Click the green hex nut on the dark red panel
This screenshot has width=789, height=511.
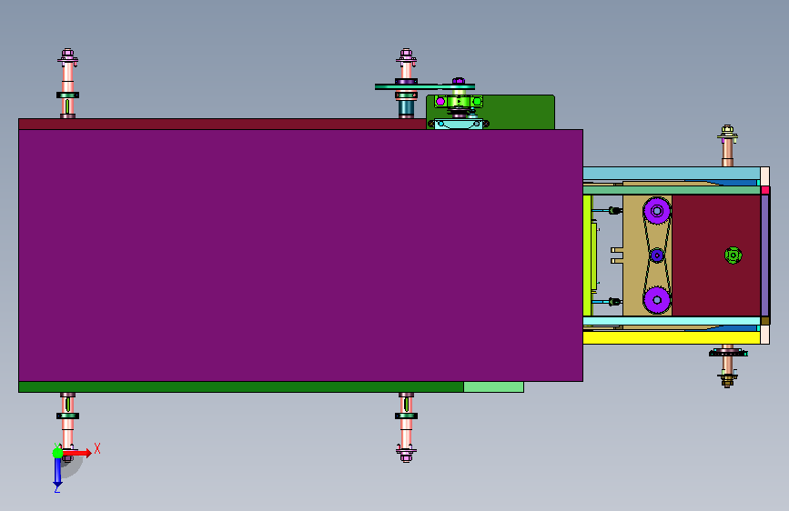(733, 255)
